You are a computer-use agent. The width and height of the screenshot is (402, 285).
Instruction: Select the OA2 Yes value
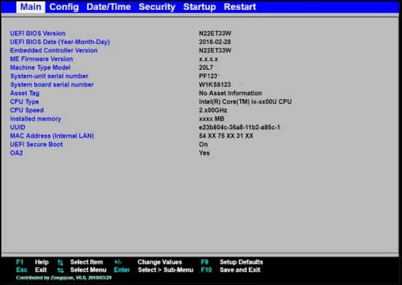click(x=204, y=153)
